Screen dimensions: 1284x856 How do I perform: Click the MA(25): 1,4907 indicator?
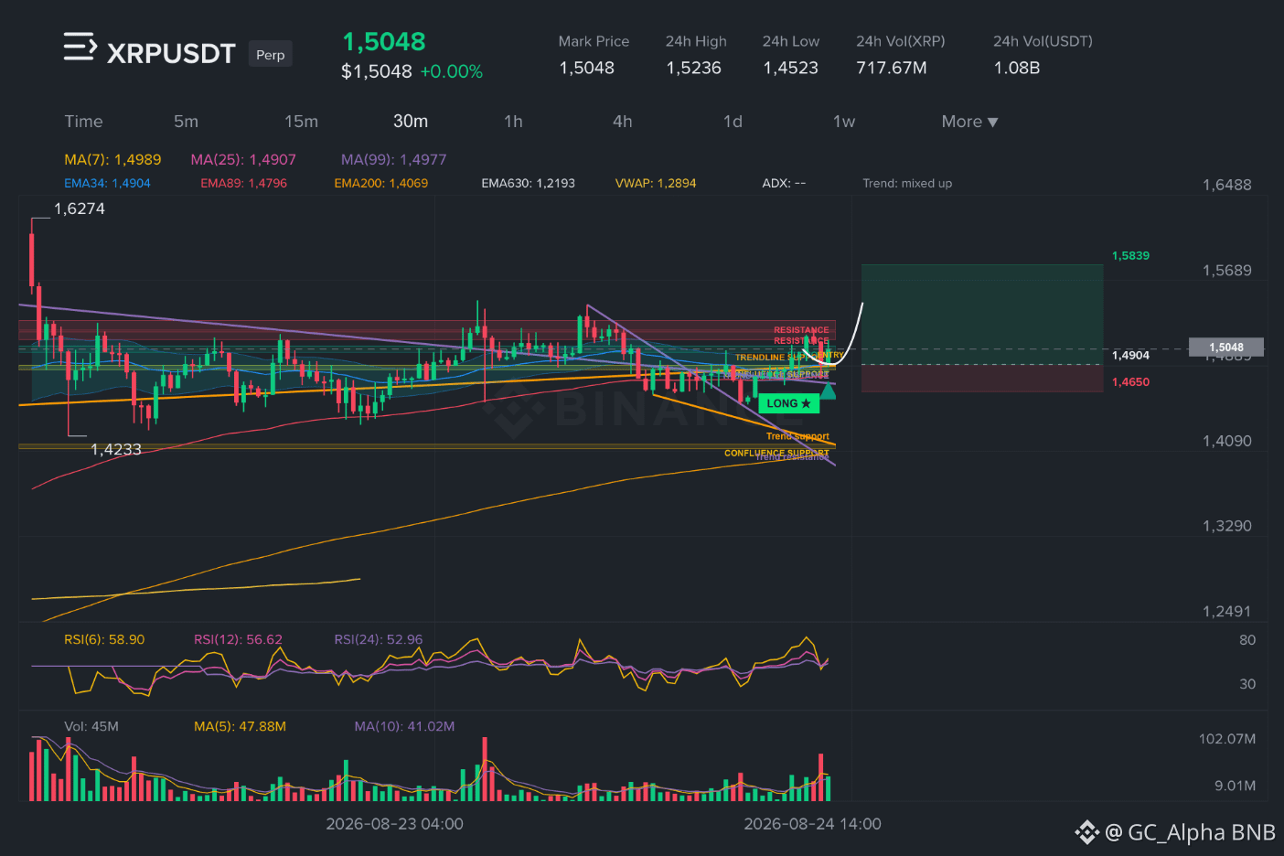[x=243, y=159]
